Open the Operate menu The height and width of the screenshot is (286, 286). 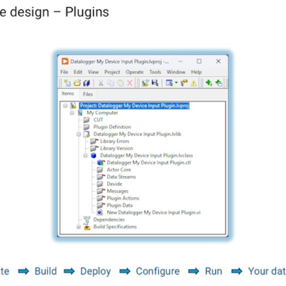[134, 72]
